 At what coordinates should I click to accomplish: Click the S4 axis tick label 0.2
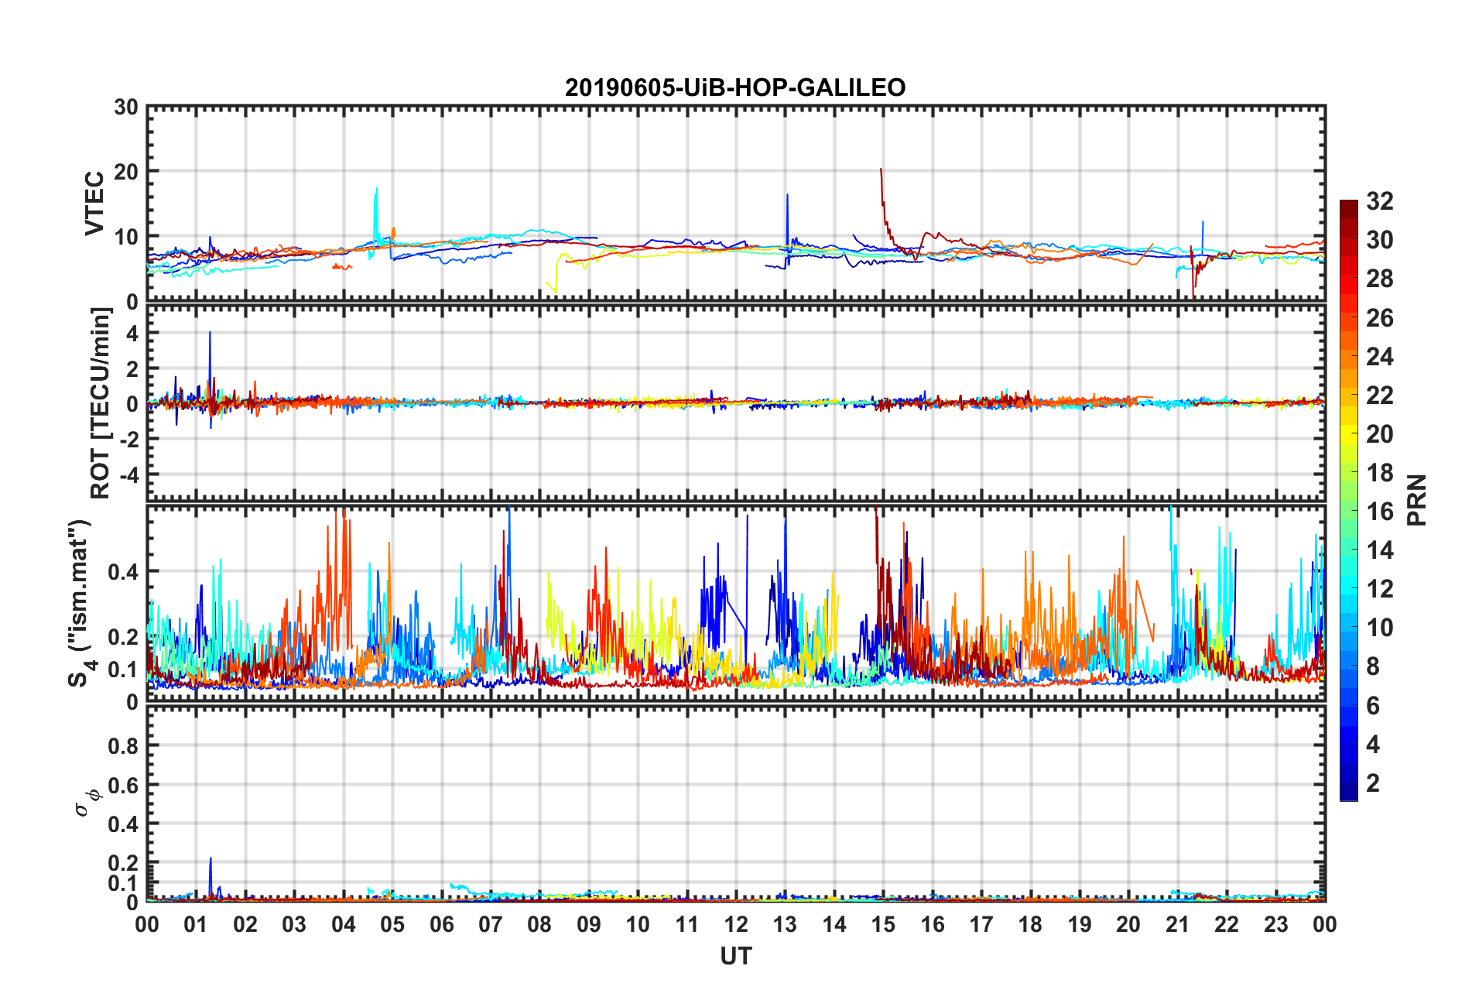coord(123,637)
